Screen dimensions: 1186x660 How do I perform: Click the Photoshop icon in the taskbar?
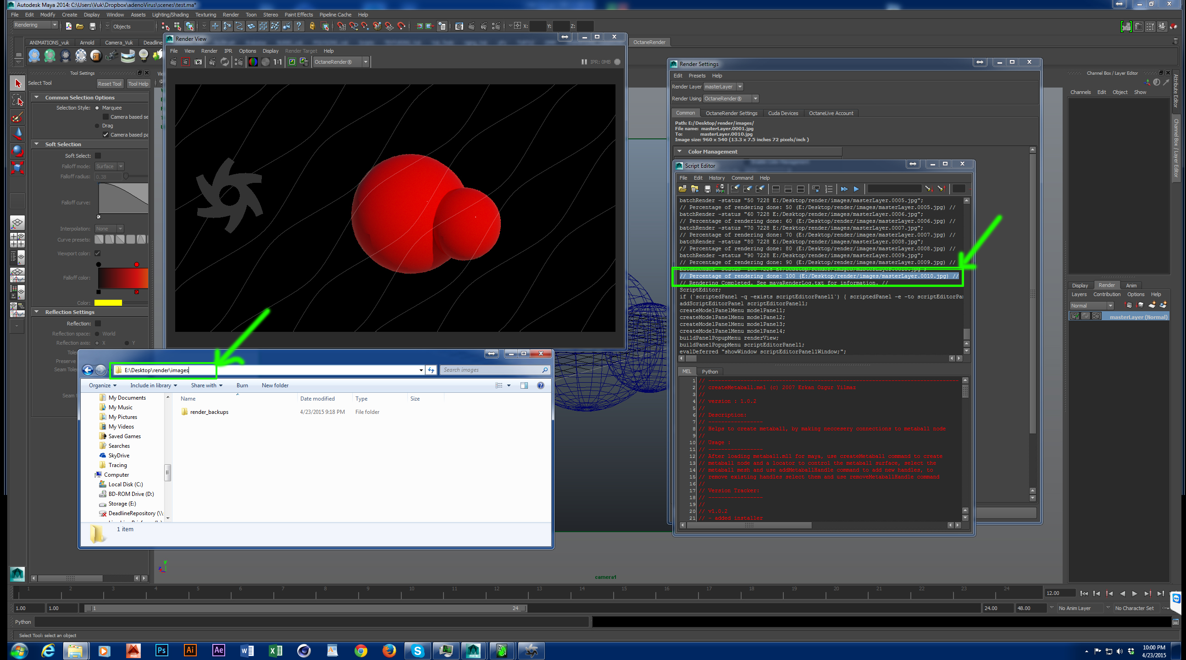[161, 650]
